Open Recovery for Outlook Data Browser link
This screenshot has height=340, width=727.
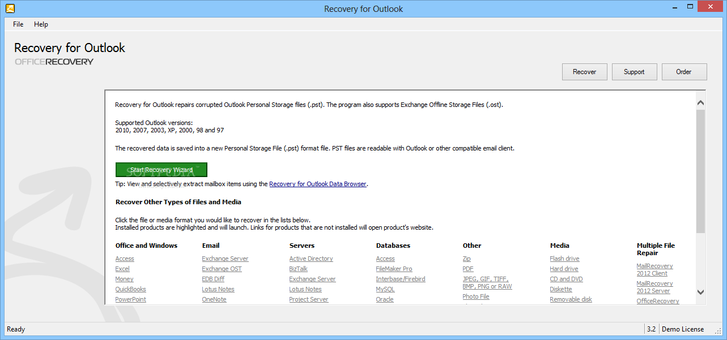tap(318, 184)
